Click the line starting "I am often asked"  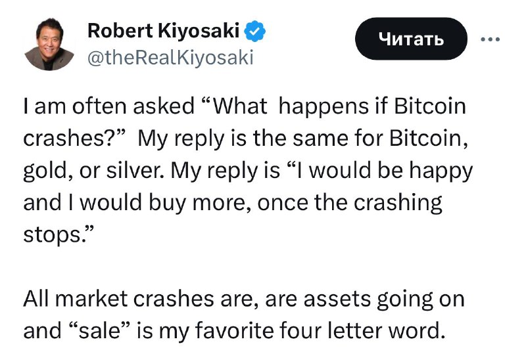[245, 107]
